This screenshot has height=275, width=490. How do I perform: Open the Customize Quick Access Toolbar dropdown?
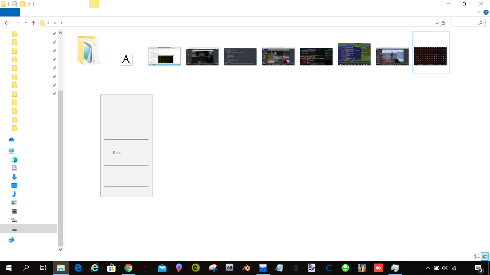pos(29,5)
